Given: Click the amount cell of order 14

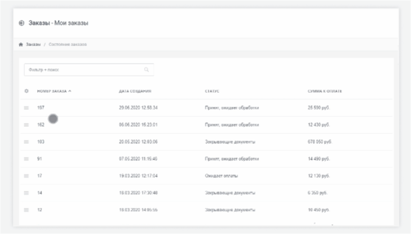Looking at the screenshot, I should 317,193.
